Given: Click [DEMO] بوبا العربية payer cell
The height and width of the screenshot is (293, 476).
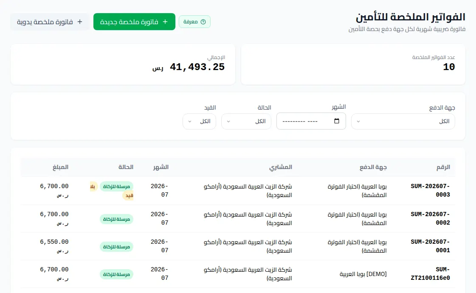Looking at the screenshot, I should [363, 274].
